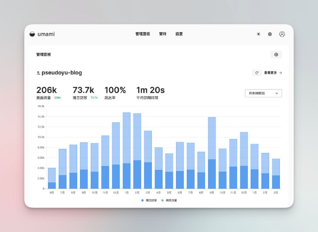Image resolution: width=318 pixels, height=232 pixels.
Task: Toggle 獨立訪客 legend series
Action: click(x=151, y=200)
